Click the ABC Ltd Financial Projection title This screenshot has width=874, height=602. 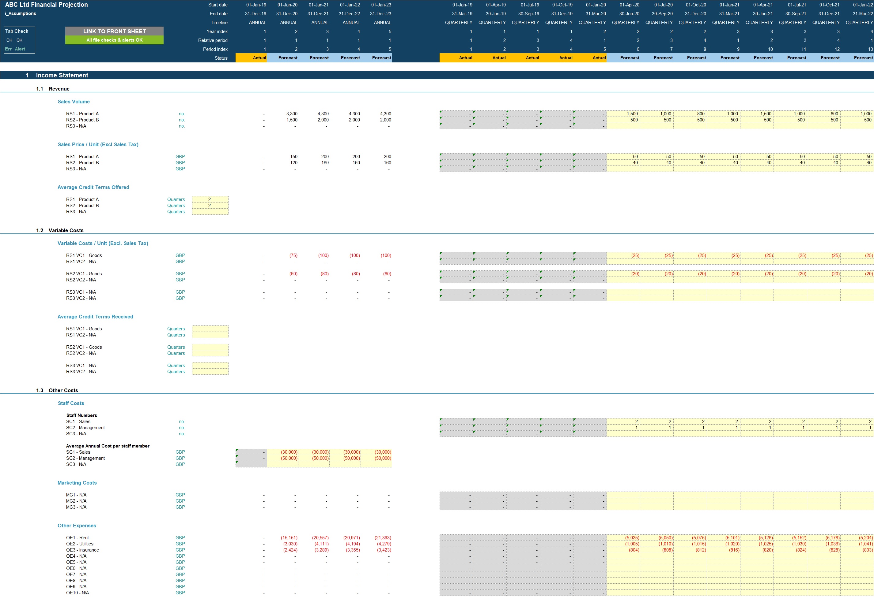point(47,5)
